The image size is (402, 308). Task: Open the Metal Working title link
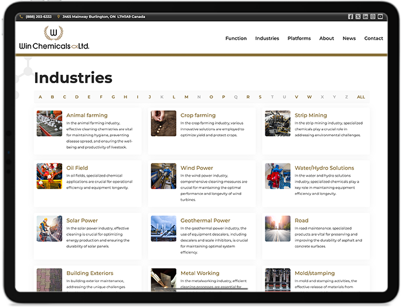click(200, 273)
